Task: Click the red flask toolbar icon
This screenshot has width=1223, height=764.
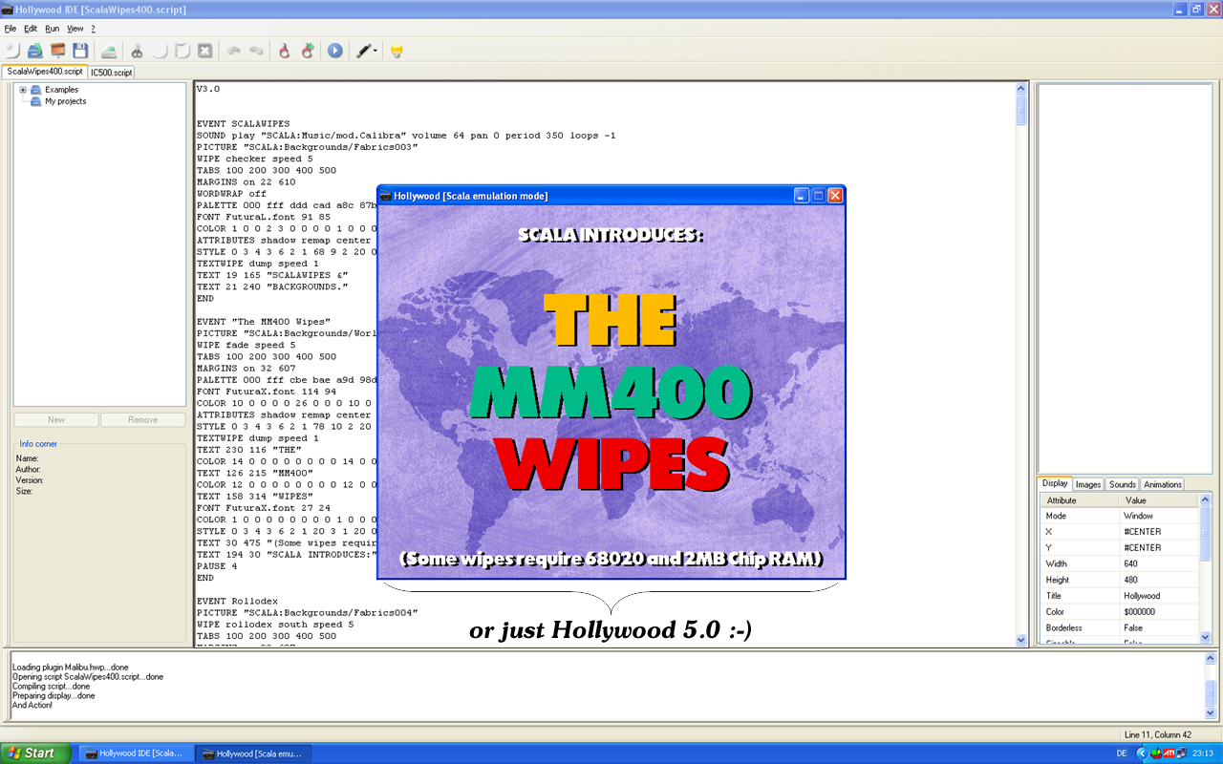Action: pyautogui.click(x=284, y=51)
